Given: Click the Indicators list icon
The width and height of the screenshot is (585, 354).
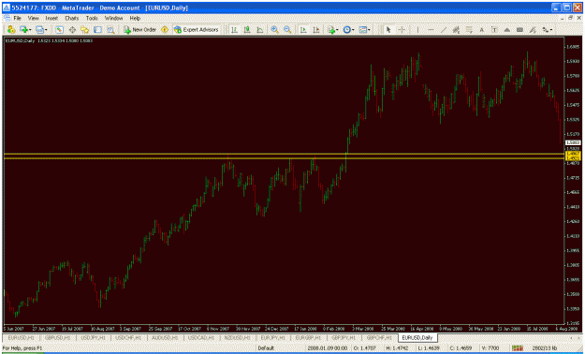Looking at the screenshot, I should click(331, 30).
